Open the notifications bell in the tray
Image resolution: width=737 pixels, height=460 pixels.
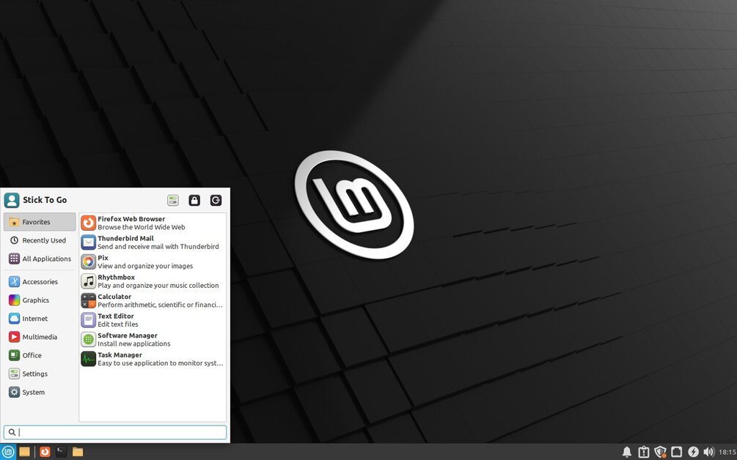pyautogui.click(x=626, y=452)
